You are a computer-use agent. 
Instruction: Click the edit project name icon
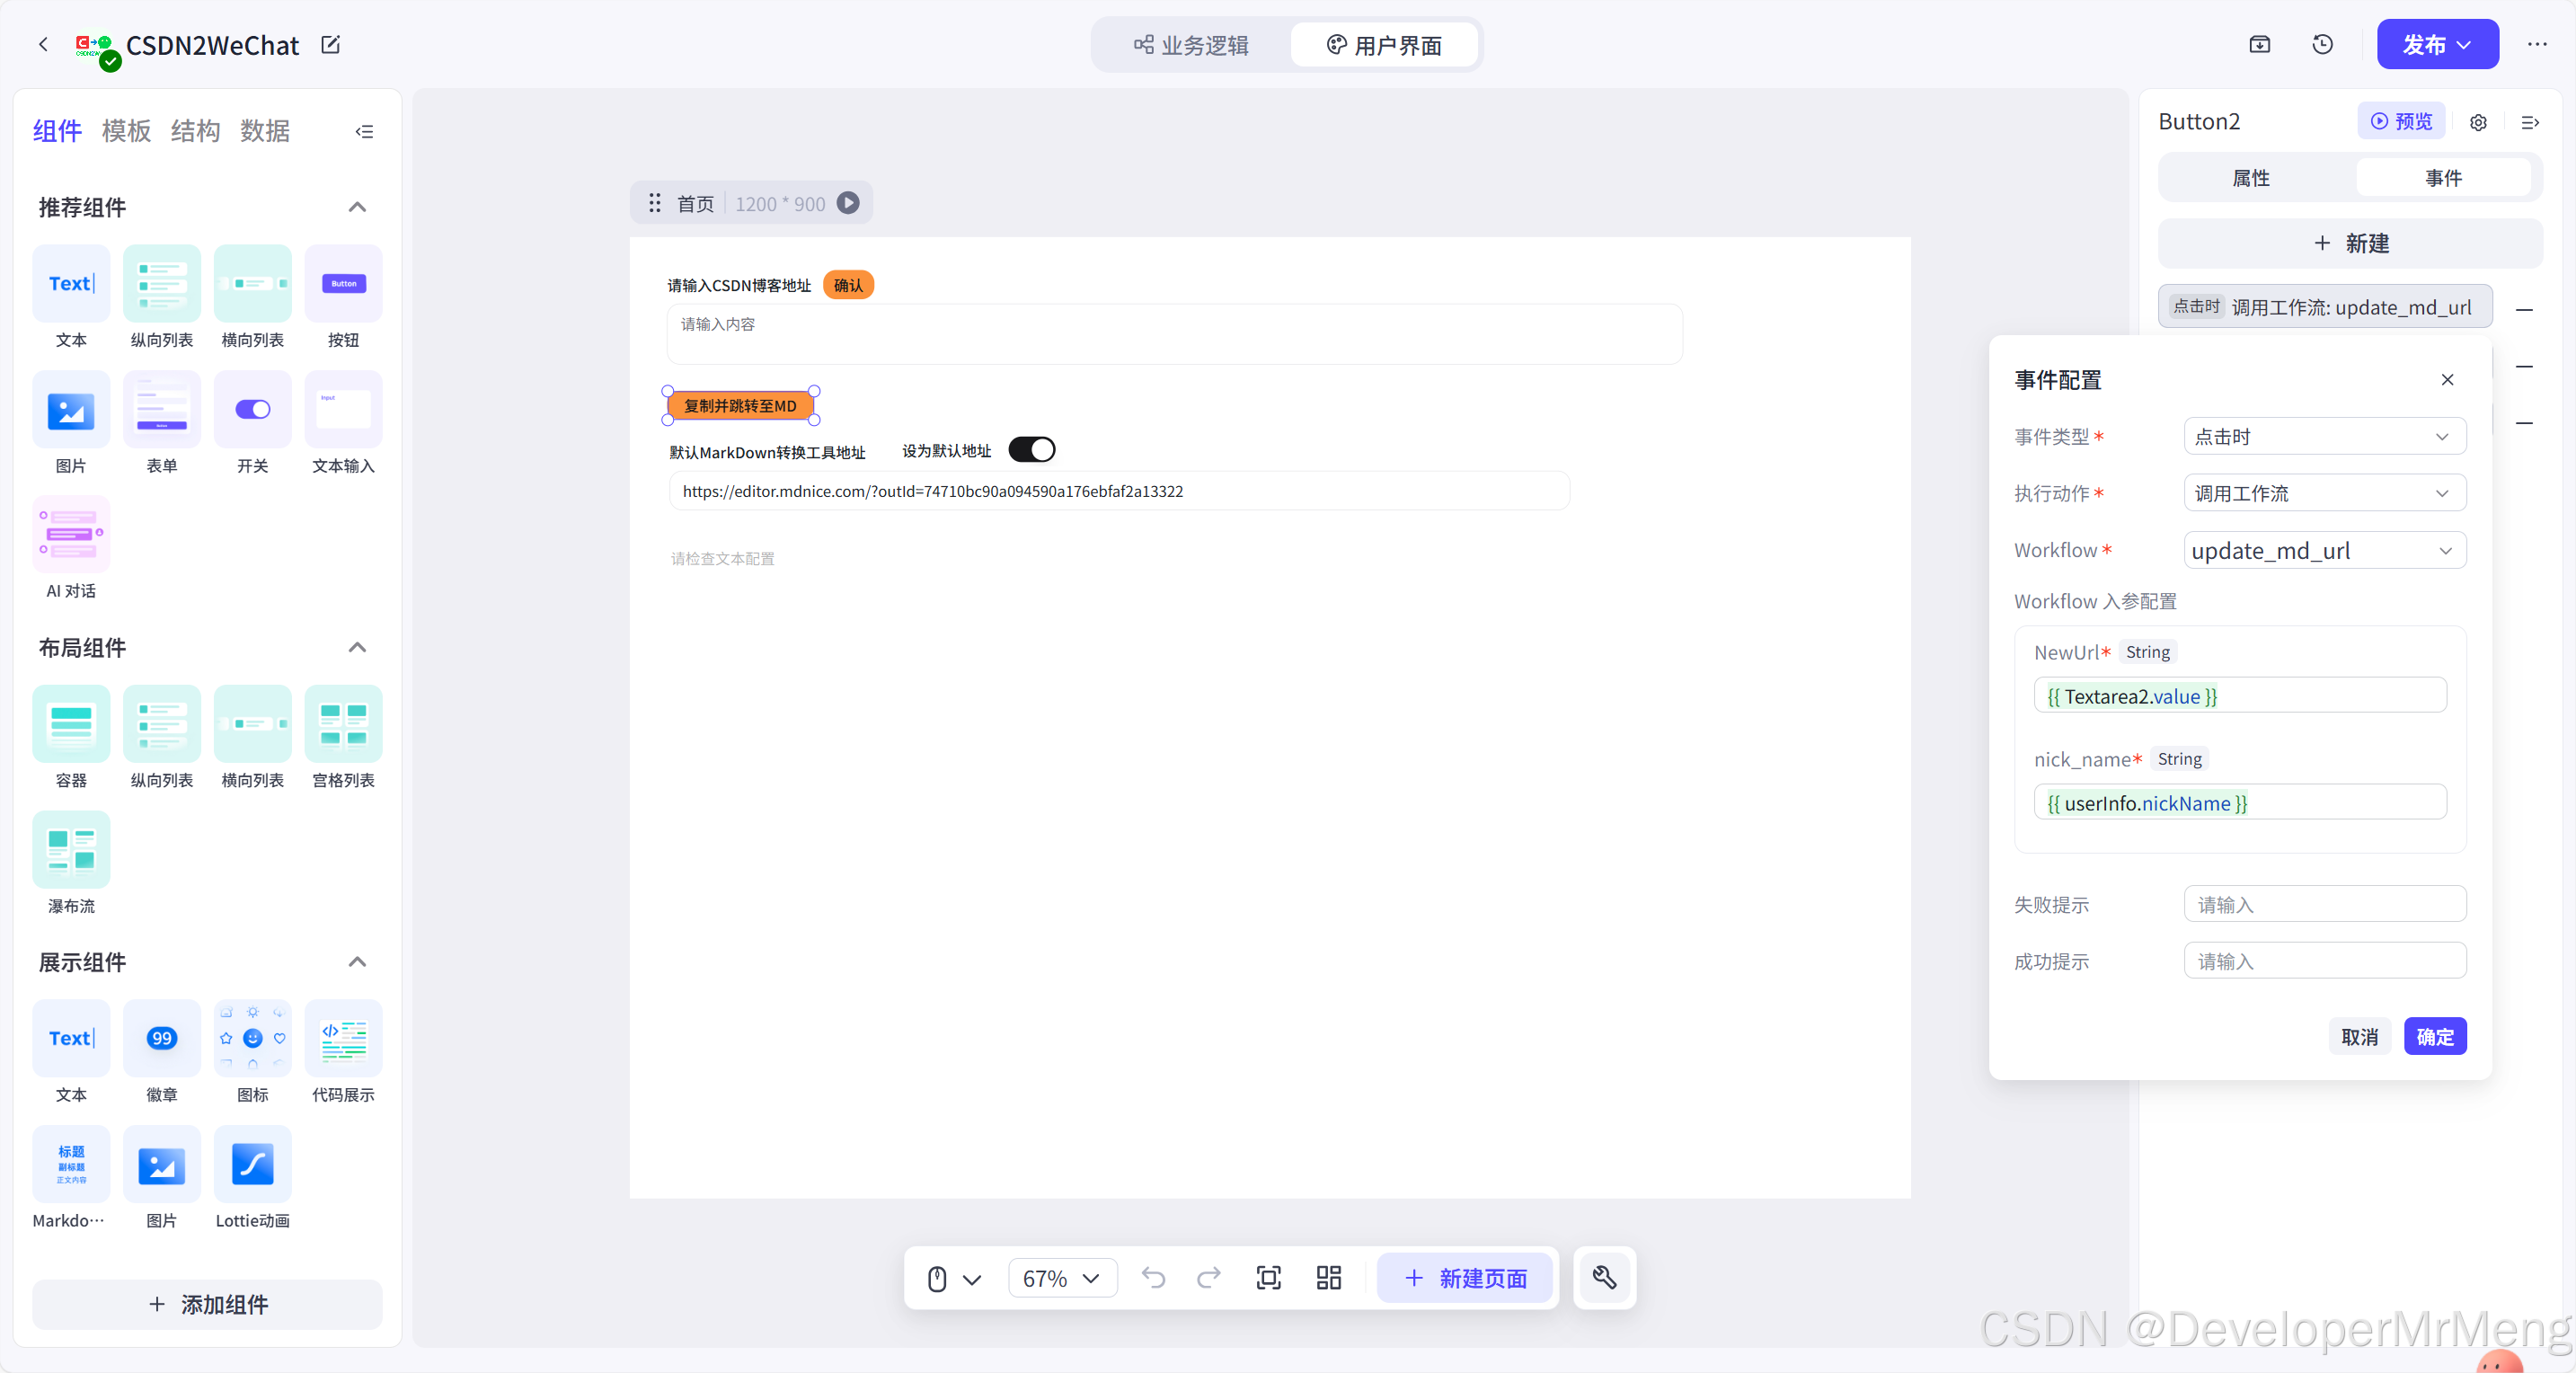coord(331,45)
